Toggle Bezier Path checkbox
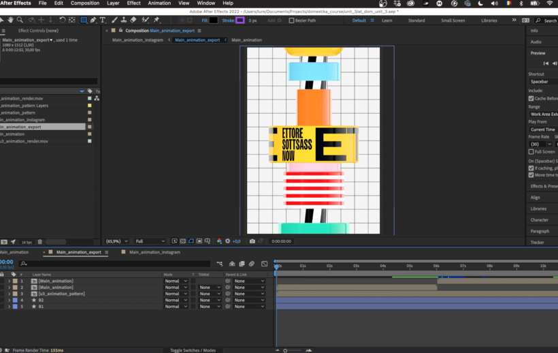 click(291, 20)
